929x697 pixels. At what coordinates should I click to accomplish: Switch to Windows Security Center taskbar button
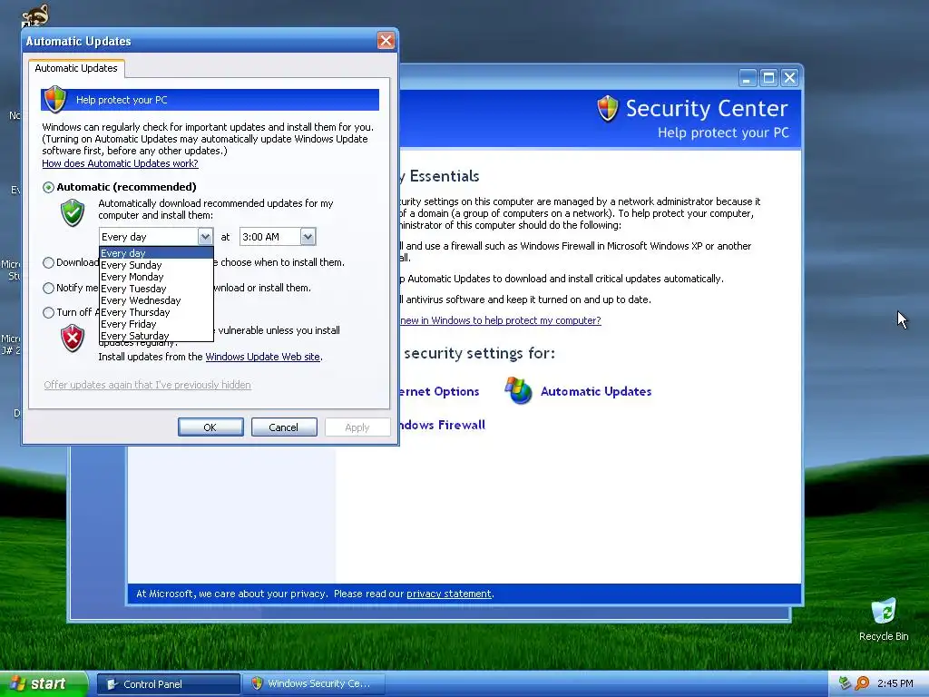click(314, 684)
